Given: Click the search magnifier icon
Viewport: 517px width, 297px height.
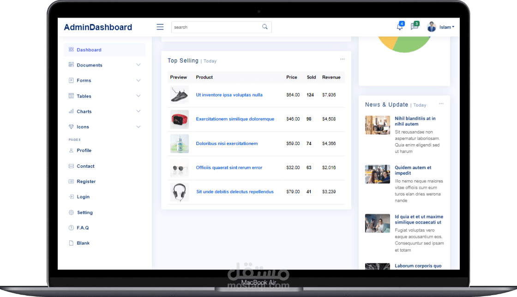Looking at the screenshot, I should tap(265, 27).
